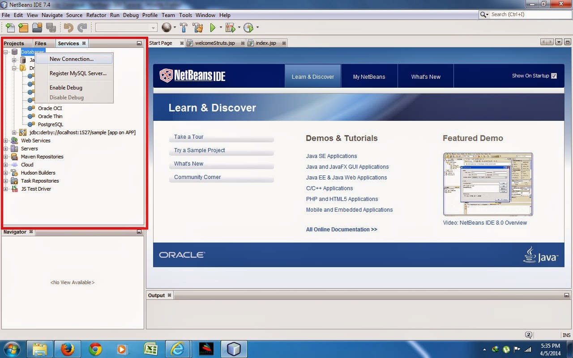The height and width of the screenshot is (358, 573).
Task: Expand the Maven Repositories tree node
Action: (6, 157)
